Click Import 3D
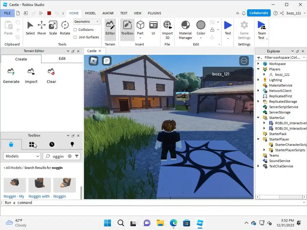 click(x=167, y=30)
